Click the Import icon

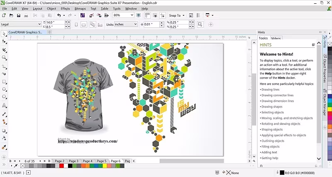91,15
